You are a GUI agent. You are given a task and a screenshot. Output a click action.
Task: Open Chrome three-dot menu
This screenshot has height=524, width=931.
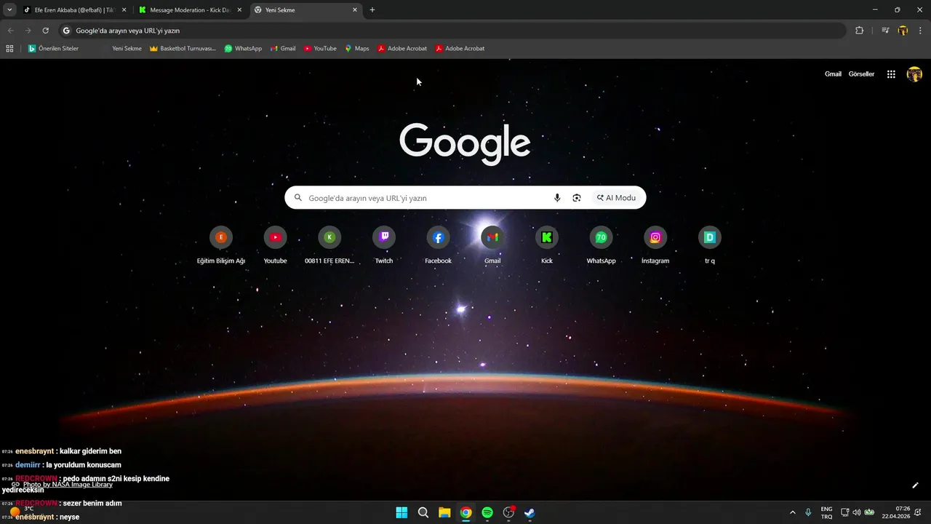click(x=921, y=31)
